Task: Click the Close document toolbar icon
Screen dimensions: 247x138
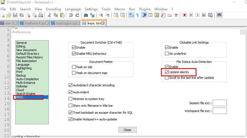Action: coord(28,15)
